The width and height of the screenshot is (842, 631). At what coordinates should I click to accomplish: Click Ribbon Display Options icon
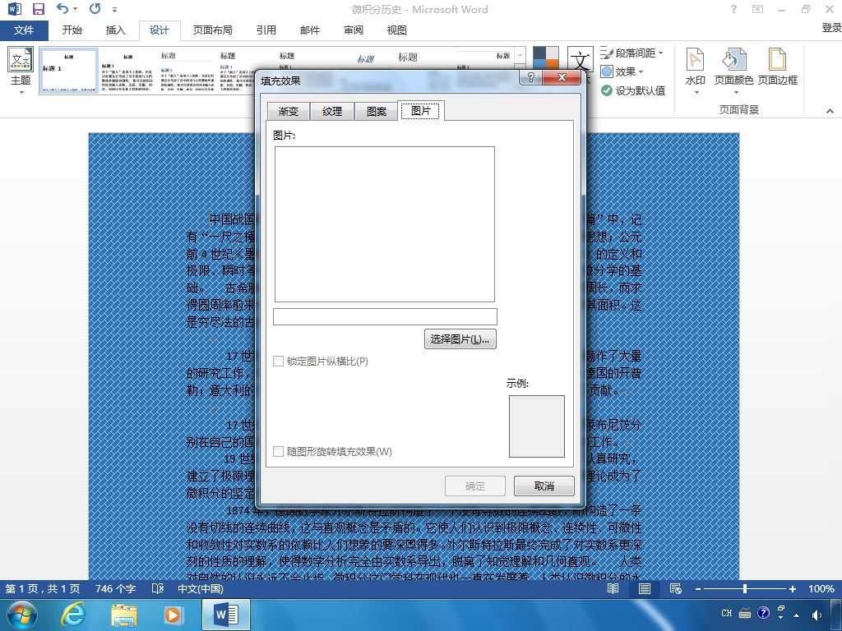[757, 9]
